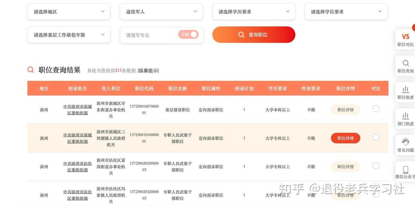Click 滨州市沾化区冯家镇人民政府机关 cell
Image resolution: width=415 pixels, height=206 pixels.
[111, 195]
